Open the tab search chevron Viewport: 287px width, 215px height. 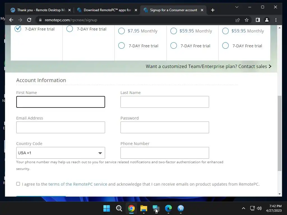click(237, 7)
